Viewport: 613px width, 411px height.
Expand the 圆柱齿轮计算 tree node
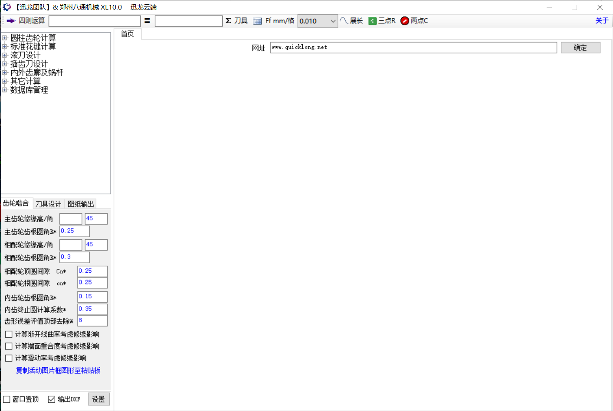pos(4,38)
